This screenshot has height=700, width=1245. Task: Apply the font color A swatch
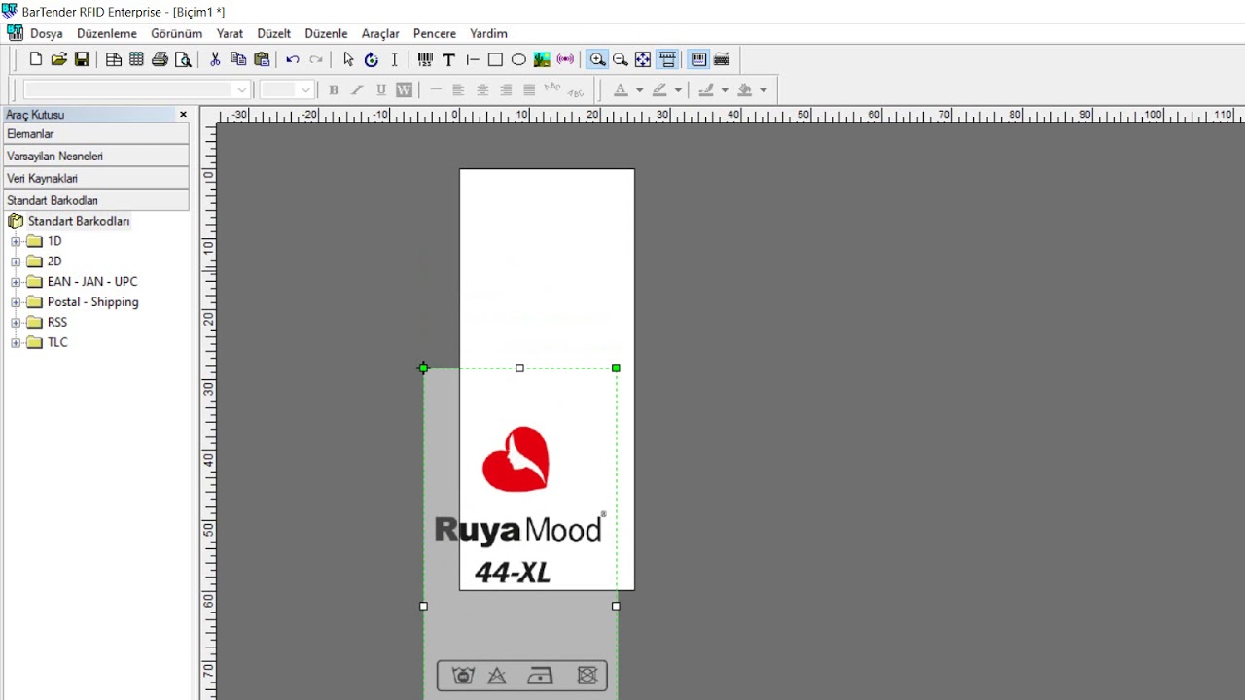(x=621, y=89)
